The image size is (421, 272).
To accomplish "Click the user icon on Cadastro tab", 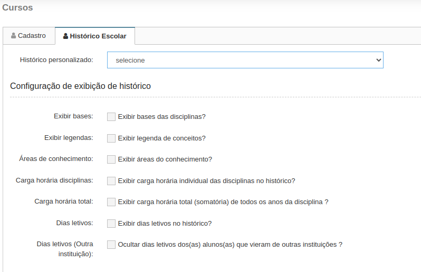I will point(13,36).
